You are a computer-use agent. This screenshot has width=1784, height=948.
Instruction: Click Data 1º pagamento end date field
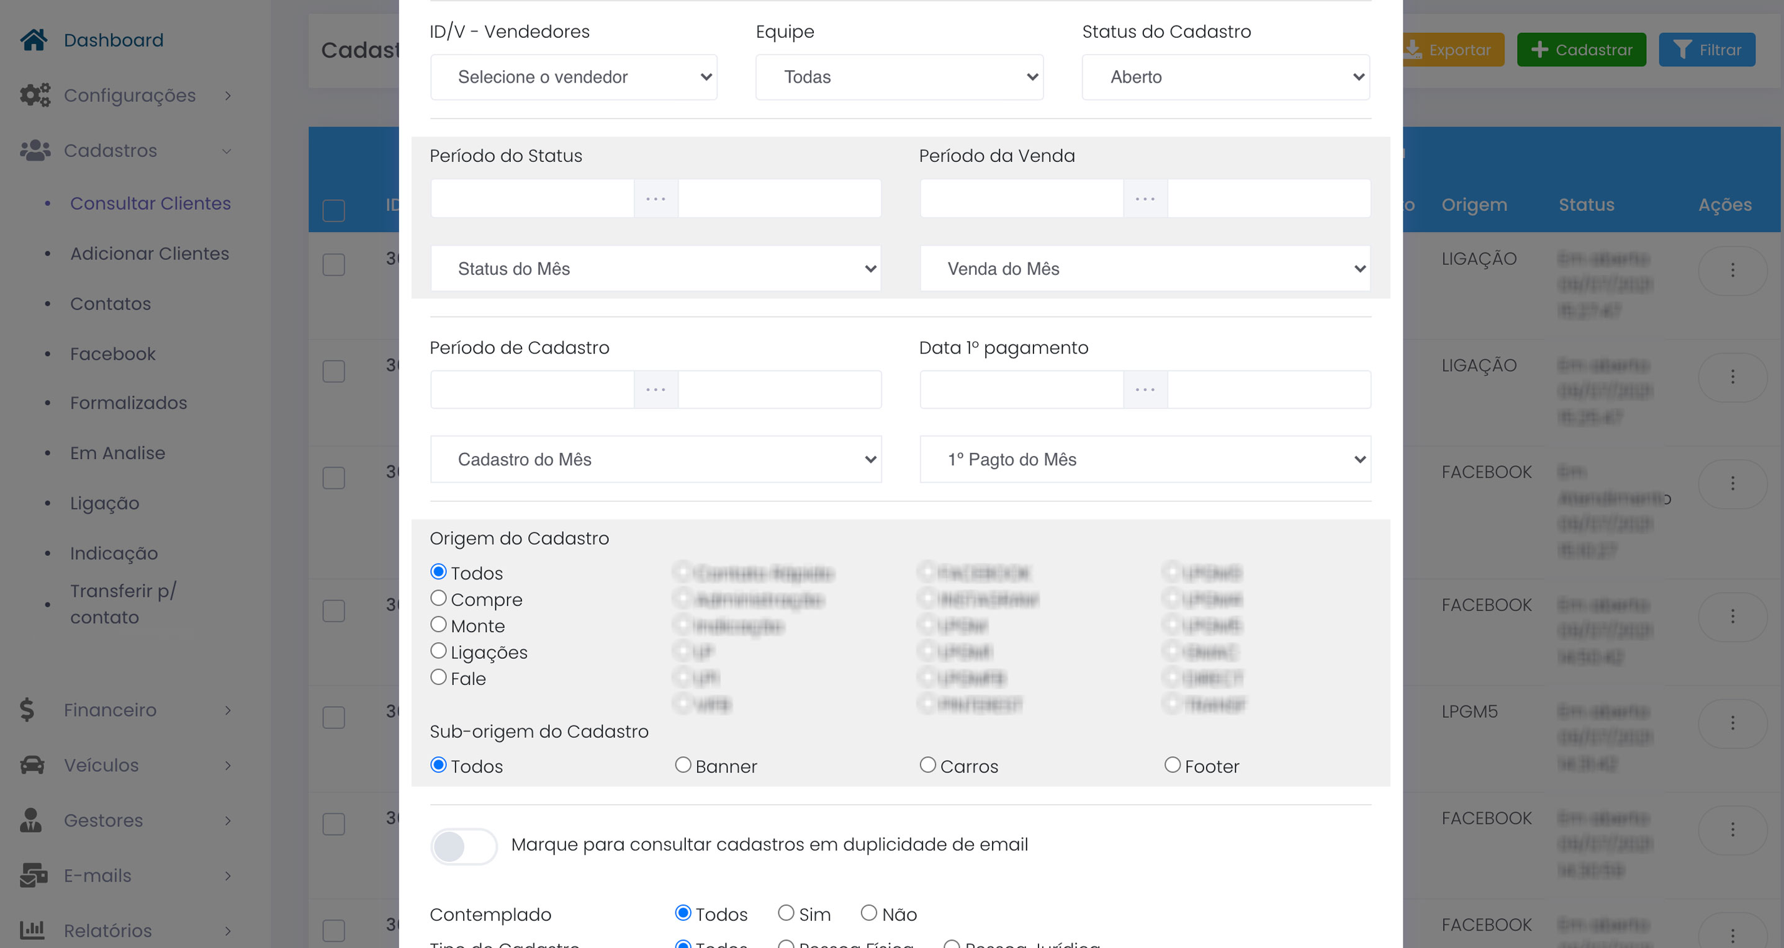point(1269,390)
